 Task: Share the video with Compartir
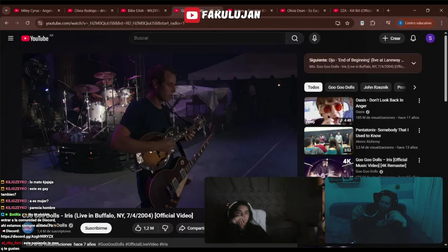coord(191,228)
